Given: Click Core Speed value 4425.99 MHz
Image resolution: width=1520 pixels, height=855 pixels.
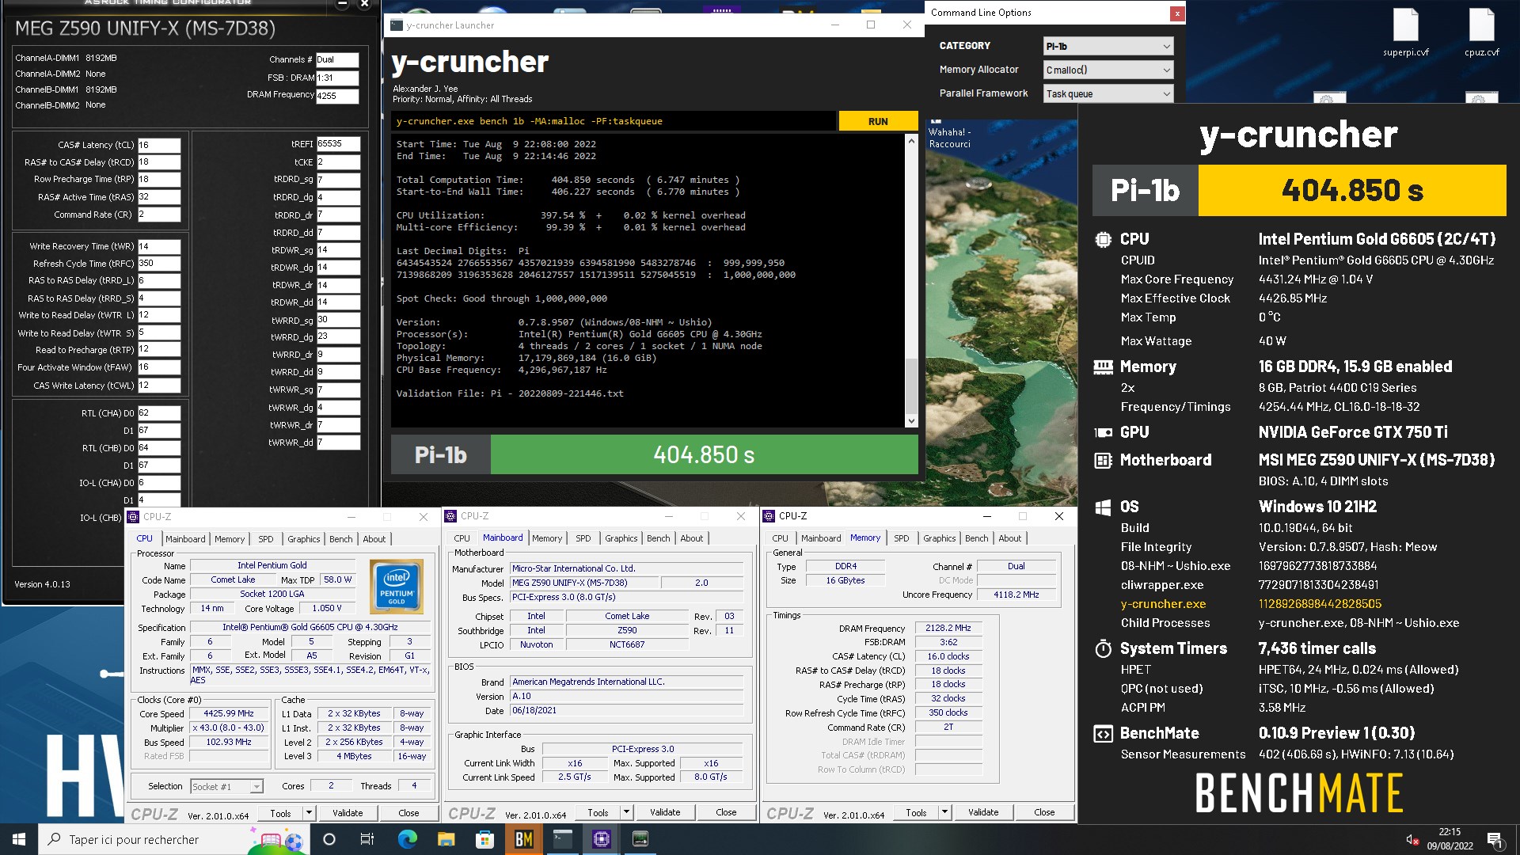Looking at the screenshot, I should pyautogui.click(x=229, y=714).
